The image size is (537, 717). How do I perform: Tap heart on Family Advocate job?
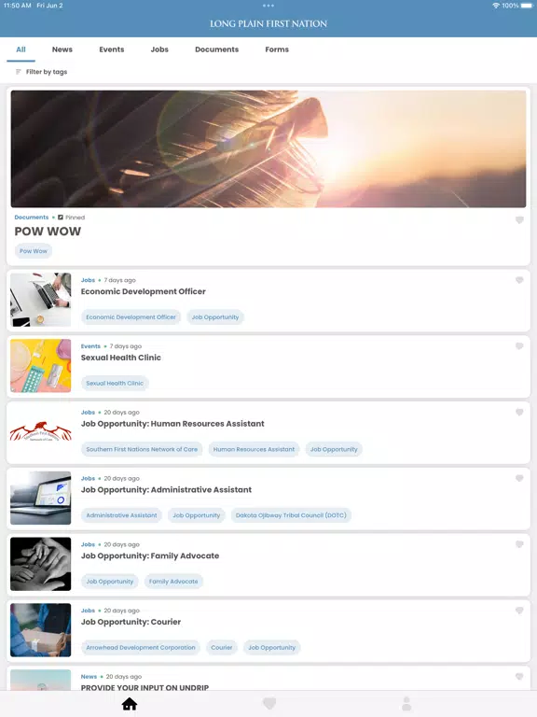(519, 544)
